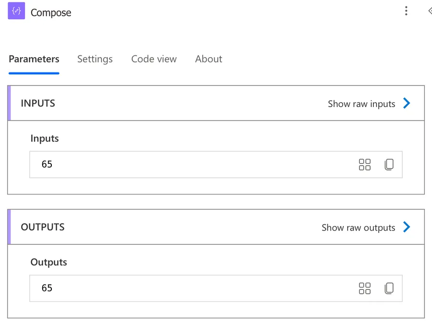Click the Compose title text
This screenshot has width=432, height=327.
pos(51,13)
